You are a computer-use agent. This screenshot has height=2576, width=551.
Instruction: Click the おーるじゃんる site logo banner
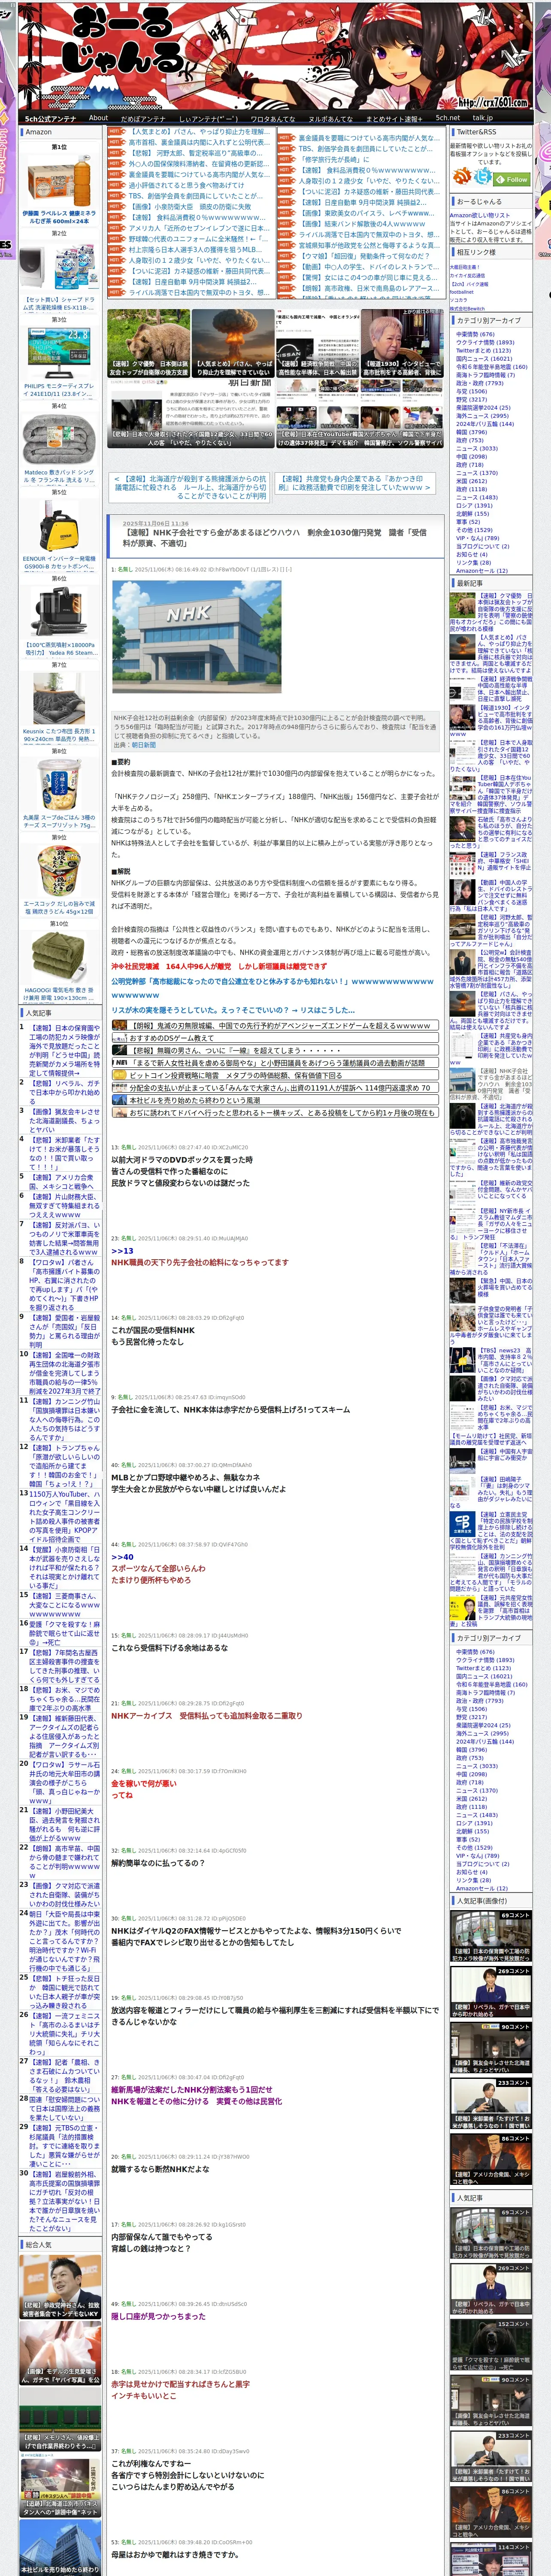click(x=276, y=55)
